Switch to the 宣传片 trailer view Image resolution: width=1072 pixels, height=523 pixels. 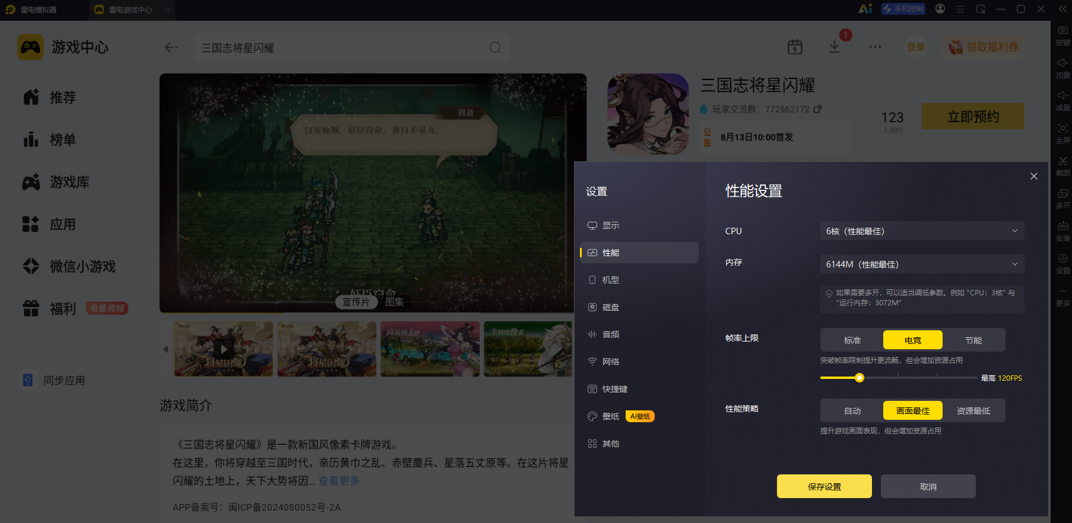pos(356,302)
